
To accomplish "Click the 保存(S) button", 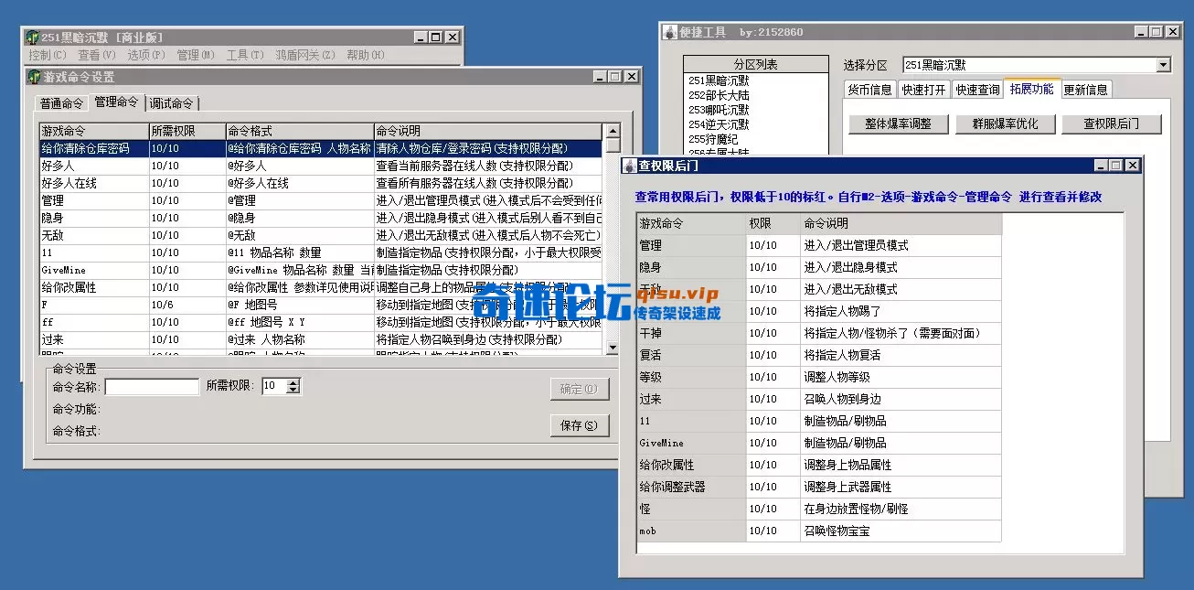I will 580,425.
